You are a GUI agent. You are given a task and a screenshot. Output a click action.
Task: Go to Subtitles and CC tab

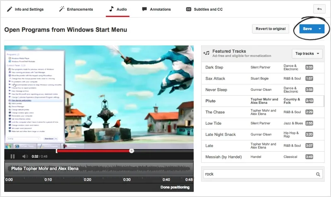pos(204,9)
